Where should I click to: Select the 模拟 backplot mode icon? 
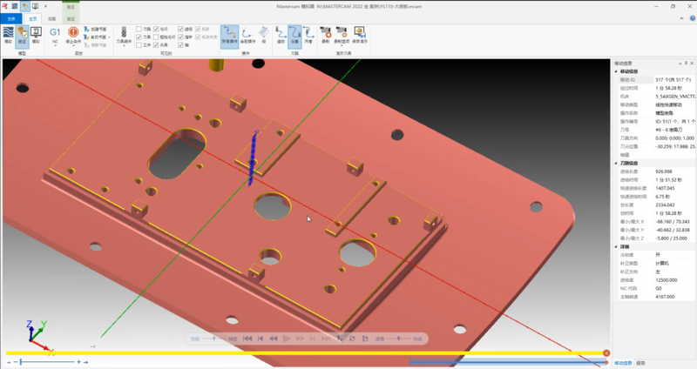[8, 36]
